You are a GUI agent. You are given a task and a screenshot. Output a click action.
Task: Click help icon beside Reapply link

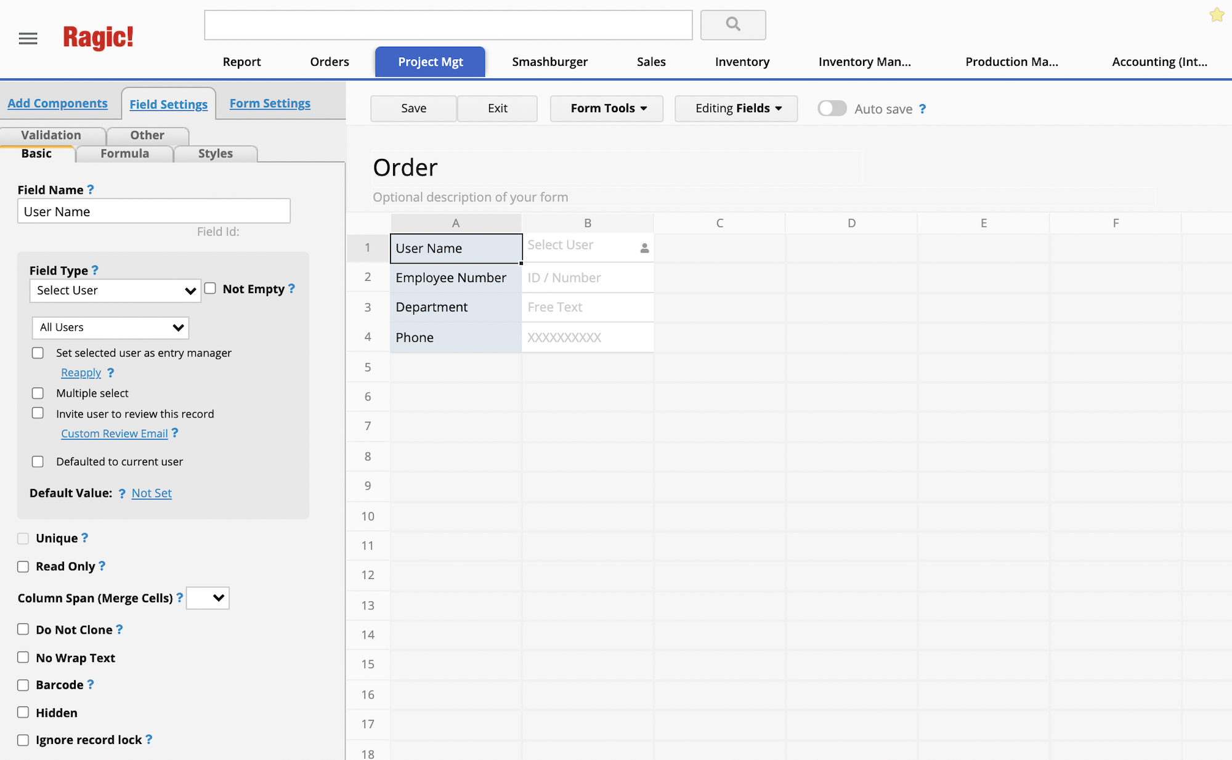pos(110,373)
